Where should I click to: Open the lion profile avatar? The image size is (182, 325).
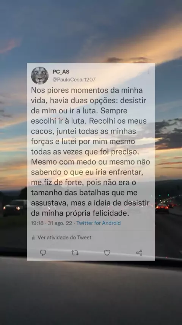pyautogui.click(x=40, y=75)
